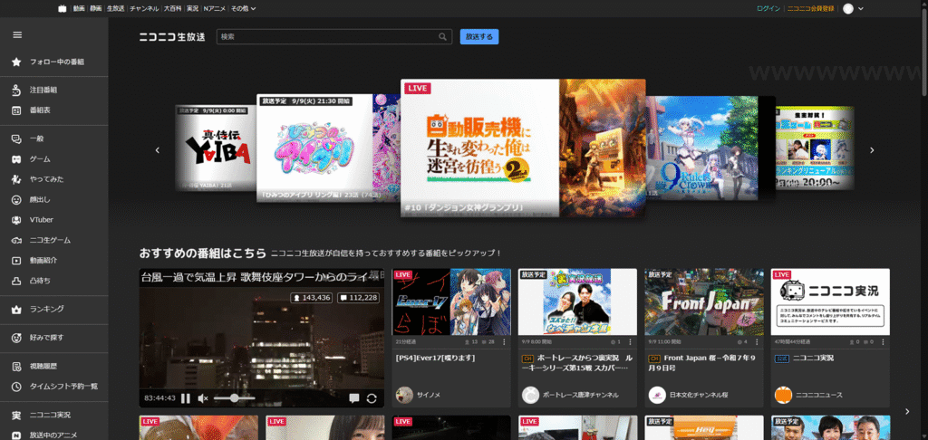Open ボートレース唐津チャンネル avatar icon
928x440 pixels.
point(531,395)
